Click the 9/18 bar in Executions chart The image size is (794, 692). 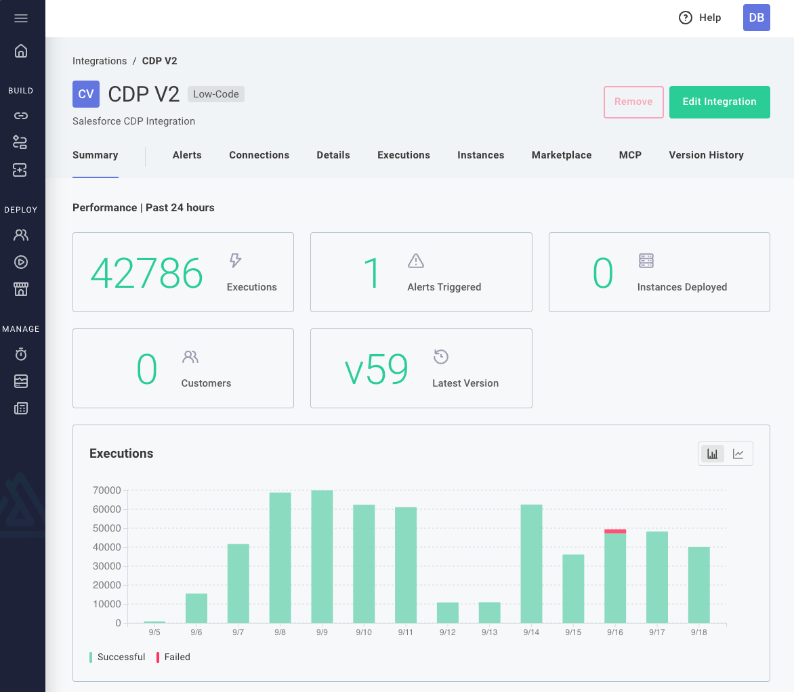click(698, 585)
